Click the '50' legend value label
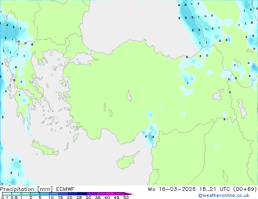The height and width of the screenshot is (199, 258). (x=126, y=197)
